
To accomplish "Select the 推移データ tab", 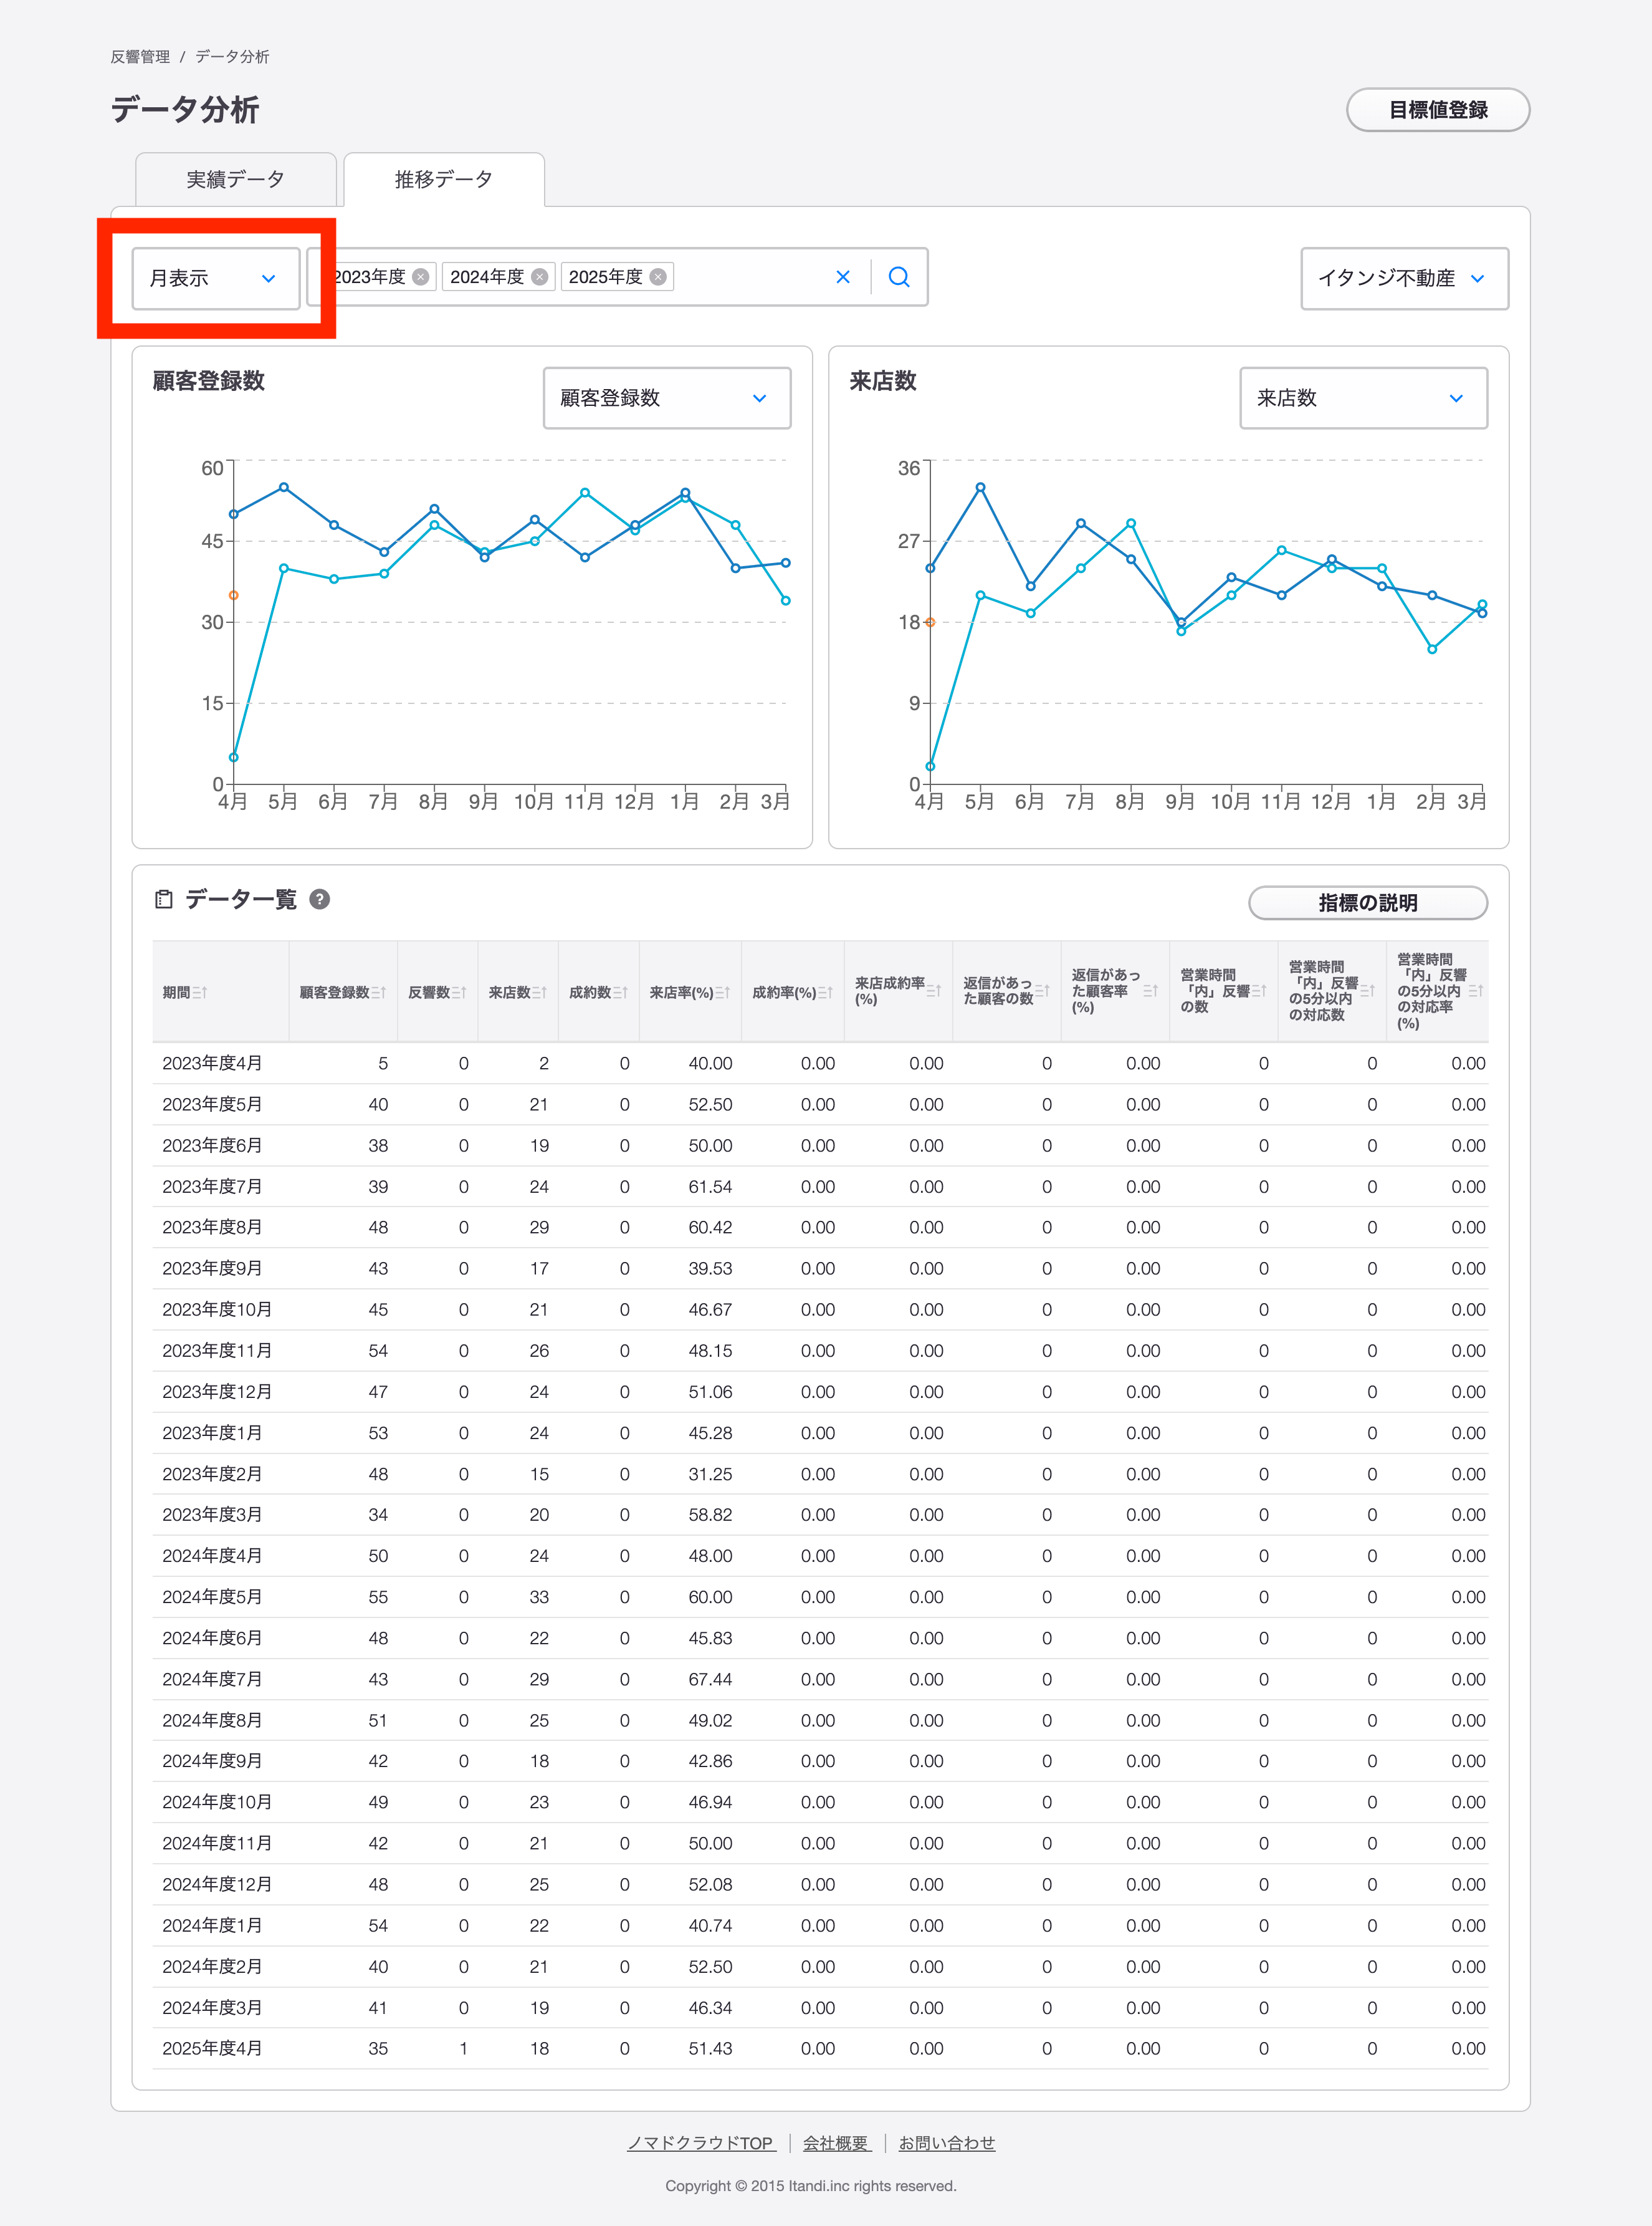I will coord(444,179).
